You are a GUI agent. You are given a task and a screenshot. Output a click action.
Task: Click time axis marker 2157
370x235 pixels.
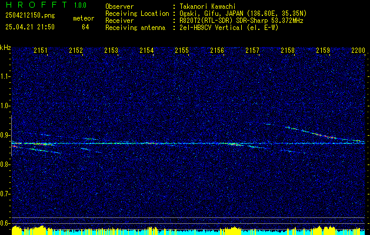[x=252, y=51]
